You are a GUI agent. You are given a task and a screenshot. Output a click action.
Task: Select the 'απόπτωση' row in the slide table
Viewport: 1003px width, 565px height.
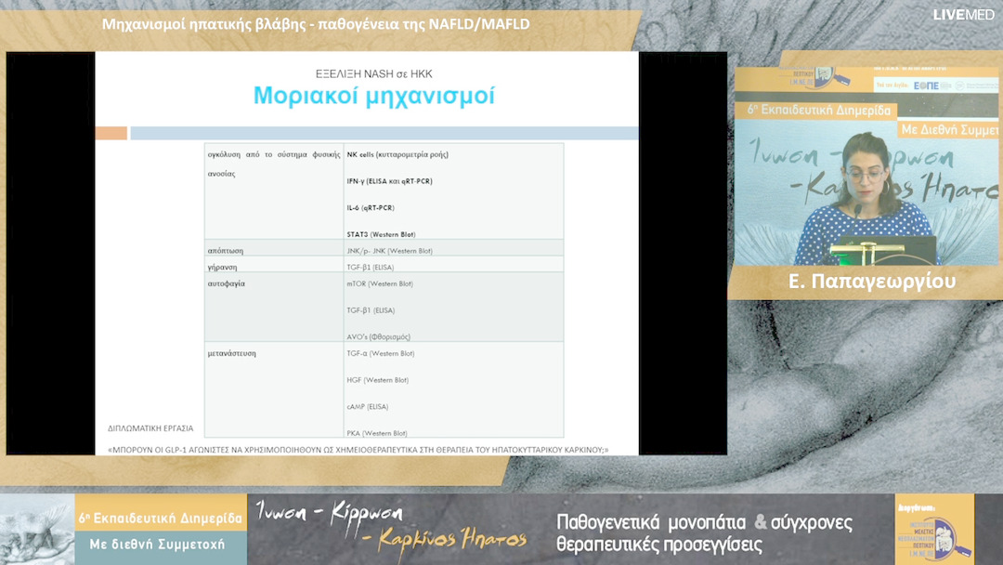coord(228,249)
